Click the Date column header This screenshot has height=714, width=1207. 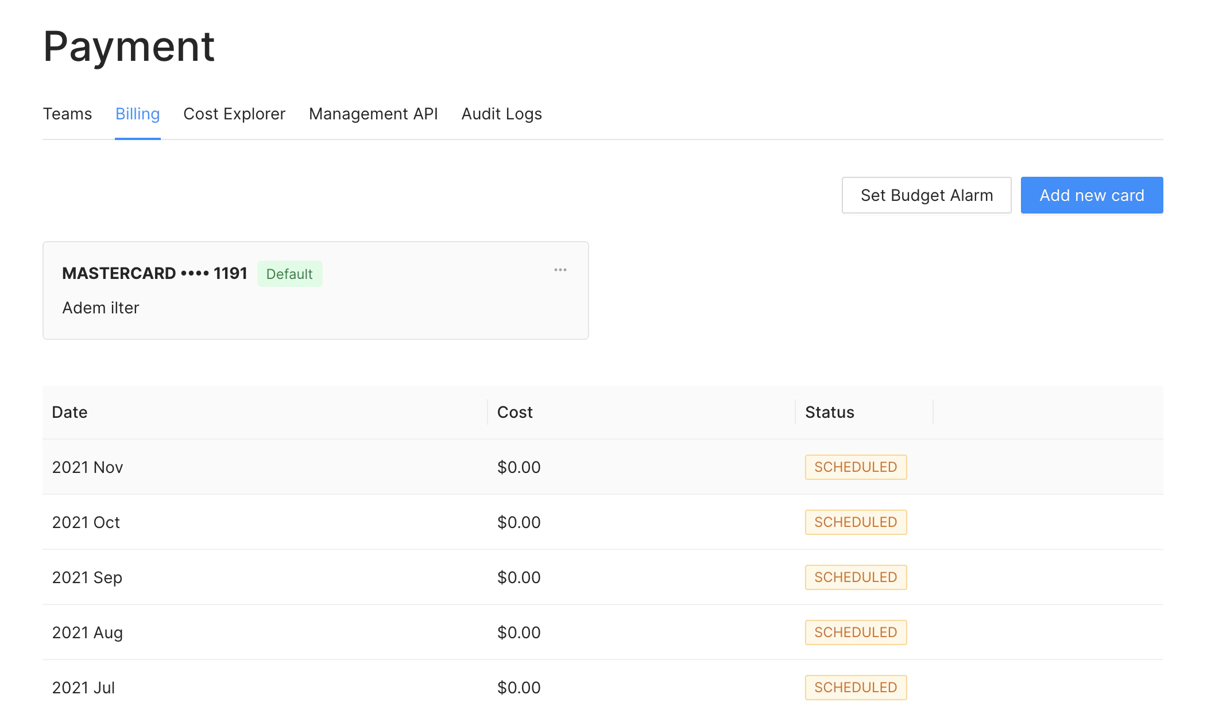(x=69, y=412)
